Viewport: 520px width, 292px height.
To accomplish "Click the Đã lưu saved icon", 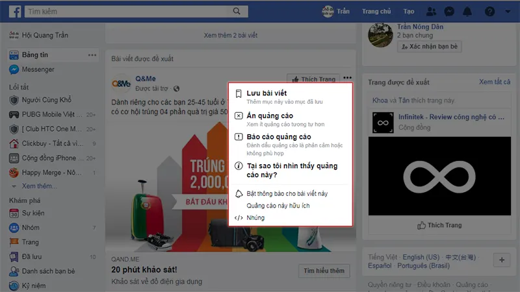I will pos(14,257).
